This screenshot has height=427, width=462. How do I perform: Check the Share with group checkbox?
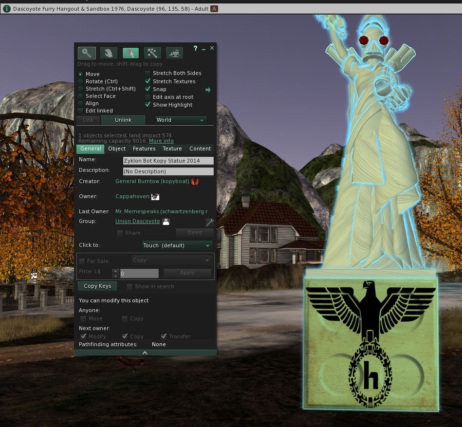[x=120, y=233]
